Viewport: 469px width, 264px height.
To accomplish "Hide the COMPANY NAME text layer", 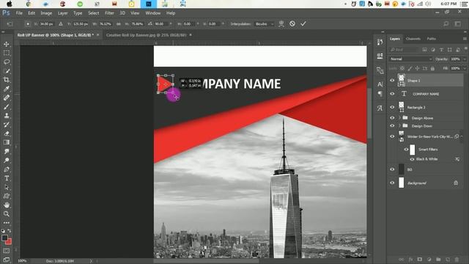I will tap(392, 94).
